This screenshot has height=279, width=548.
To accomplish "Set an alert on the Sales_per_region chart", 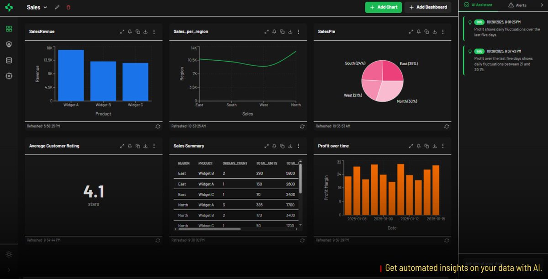I will [x=274, y=31].
